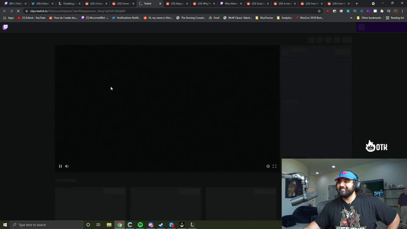Pause the Twitch clip playback
The height and width of the screenshot is (229, 407).
coord(60,166)
